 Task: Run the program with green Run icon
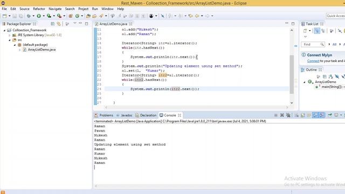pos(39,16)
